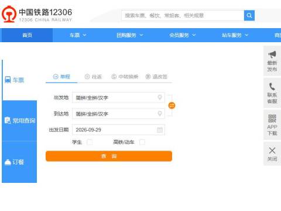Click the 联系客服 phone icon
281x211 pixels.
(x=272, y=87)
